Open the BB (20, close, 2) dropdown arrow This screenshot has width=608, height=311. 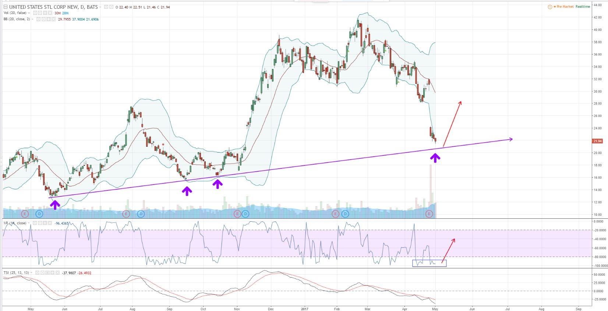[x=33, y=19]
